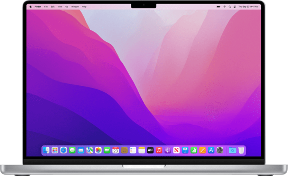Open the Launchpad grid icon

point(55,150)
